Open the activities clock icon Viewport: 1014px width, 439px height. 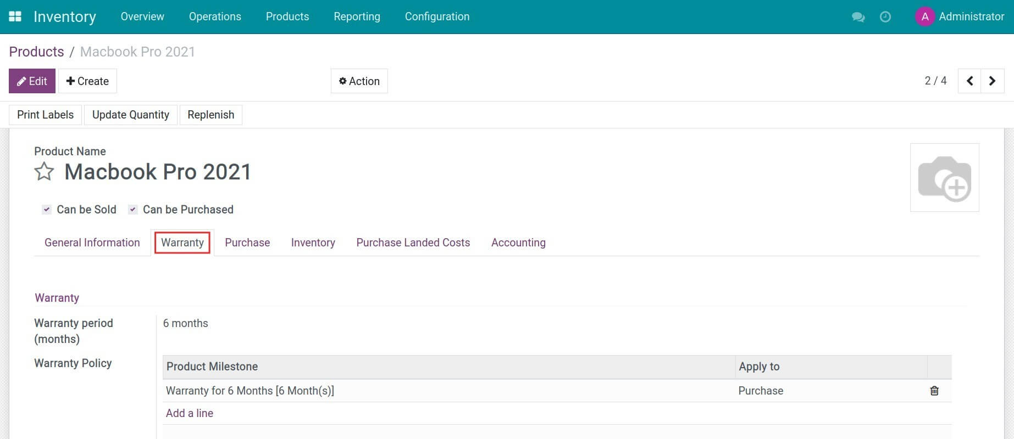pos(885,17)
